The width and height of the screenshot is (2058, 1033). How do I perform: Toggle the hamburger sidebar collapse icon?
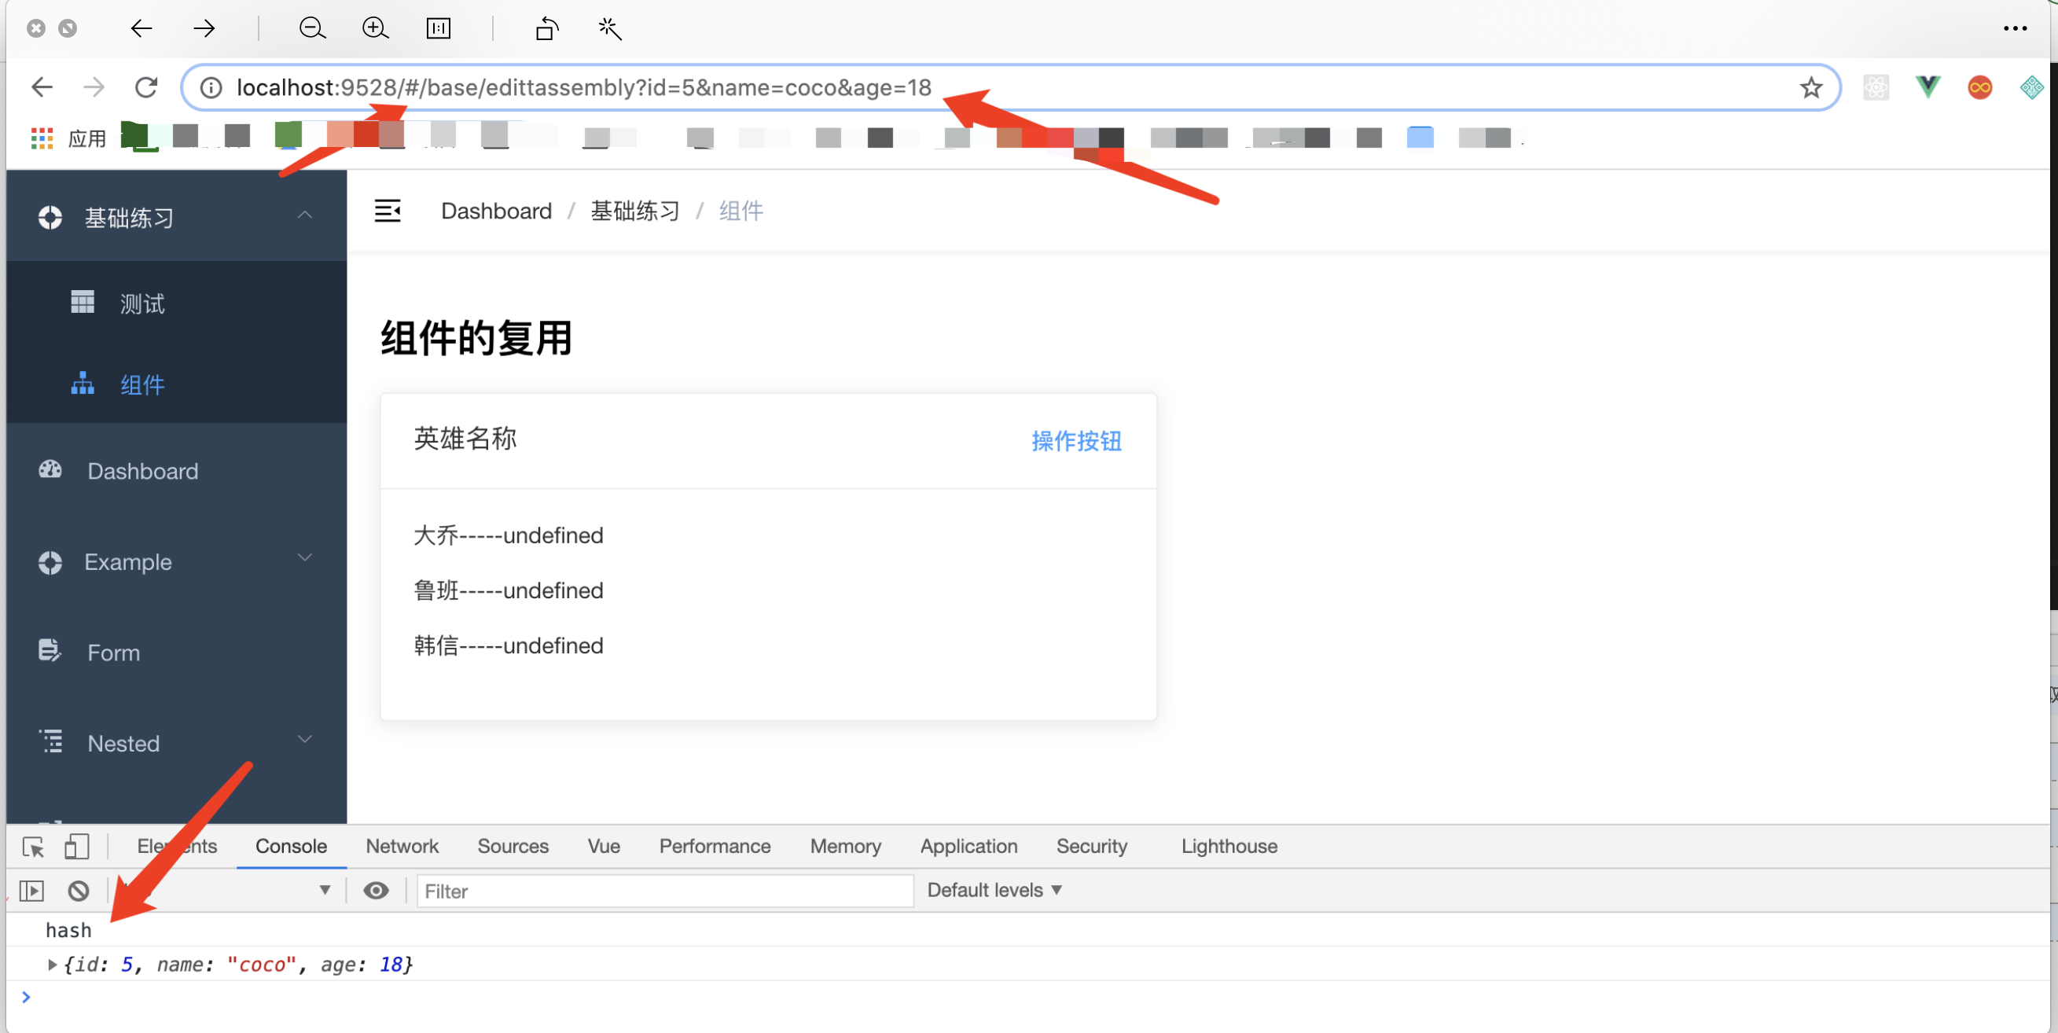[388, 211]
